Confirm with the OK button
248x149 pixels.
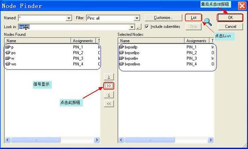pos(230,17)
